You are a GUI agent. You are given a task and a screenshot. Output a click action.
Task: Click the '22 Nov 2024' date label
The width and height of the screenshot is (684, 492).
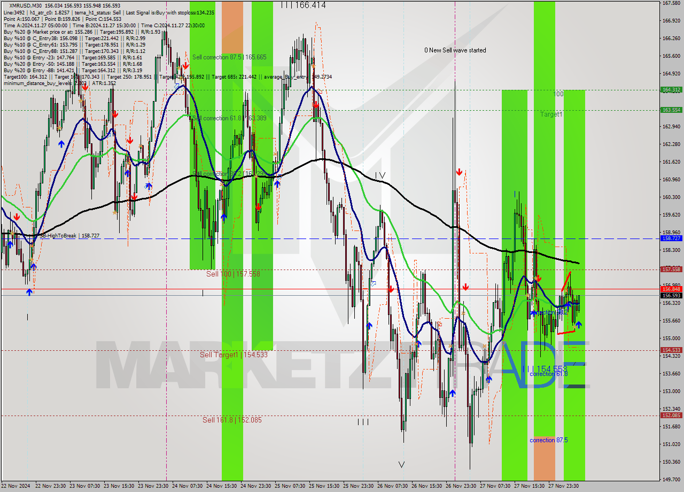click(x=15, y=486)
